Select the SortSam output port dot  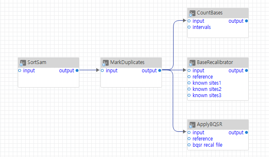77,70
